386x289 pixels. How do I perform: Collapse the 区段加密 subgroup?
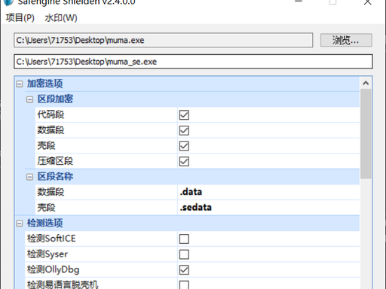(x=29, y=99)
